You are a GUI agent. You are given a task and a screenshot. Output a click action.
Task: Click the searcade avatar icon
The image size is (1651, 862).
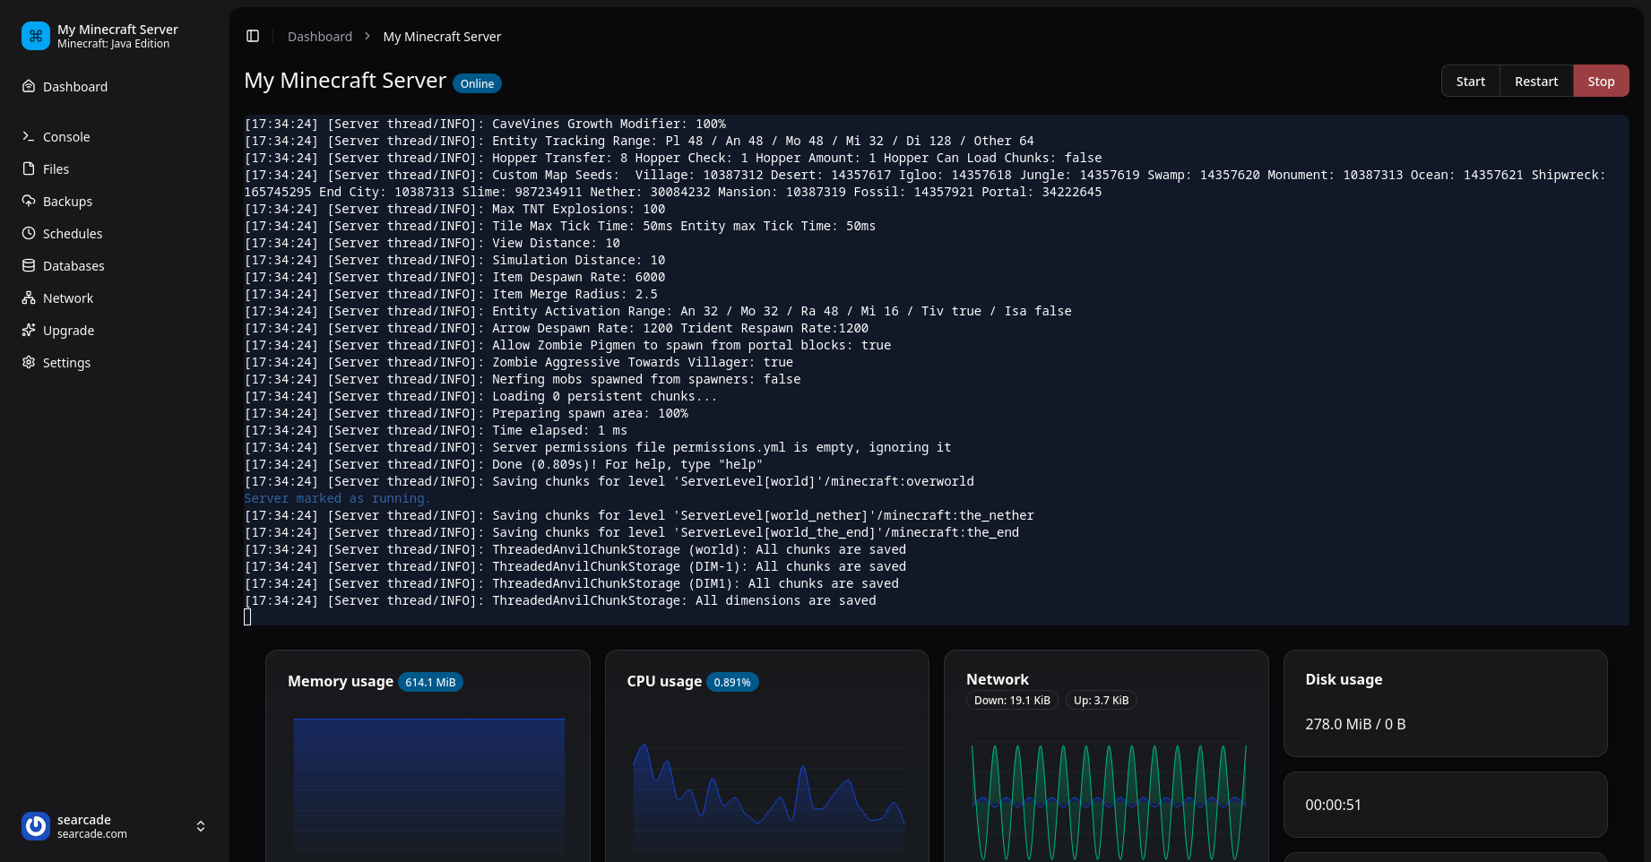[x=36, y=826]
